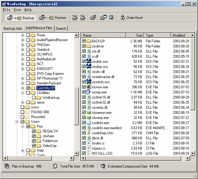Image resolution: width=198 pixels, height=179 pixels.
Task: Expand the Help folder node
Action: coord(22,150)
